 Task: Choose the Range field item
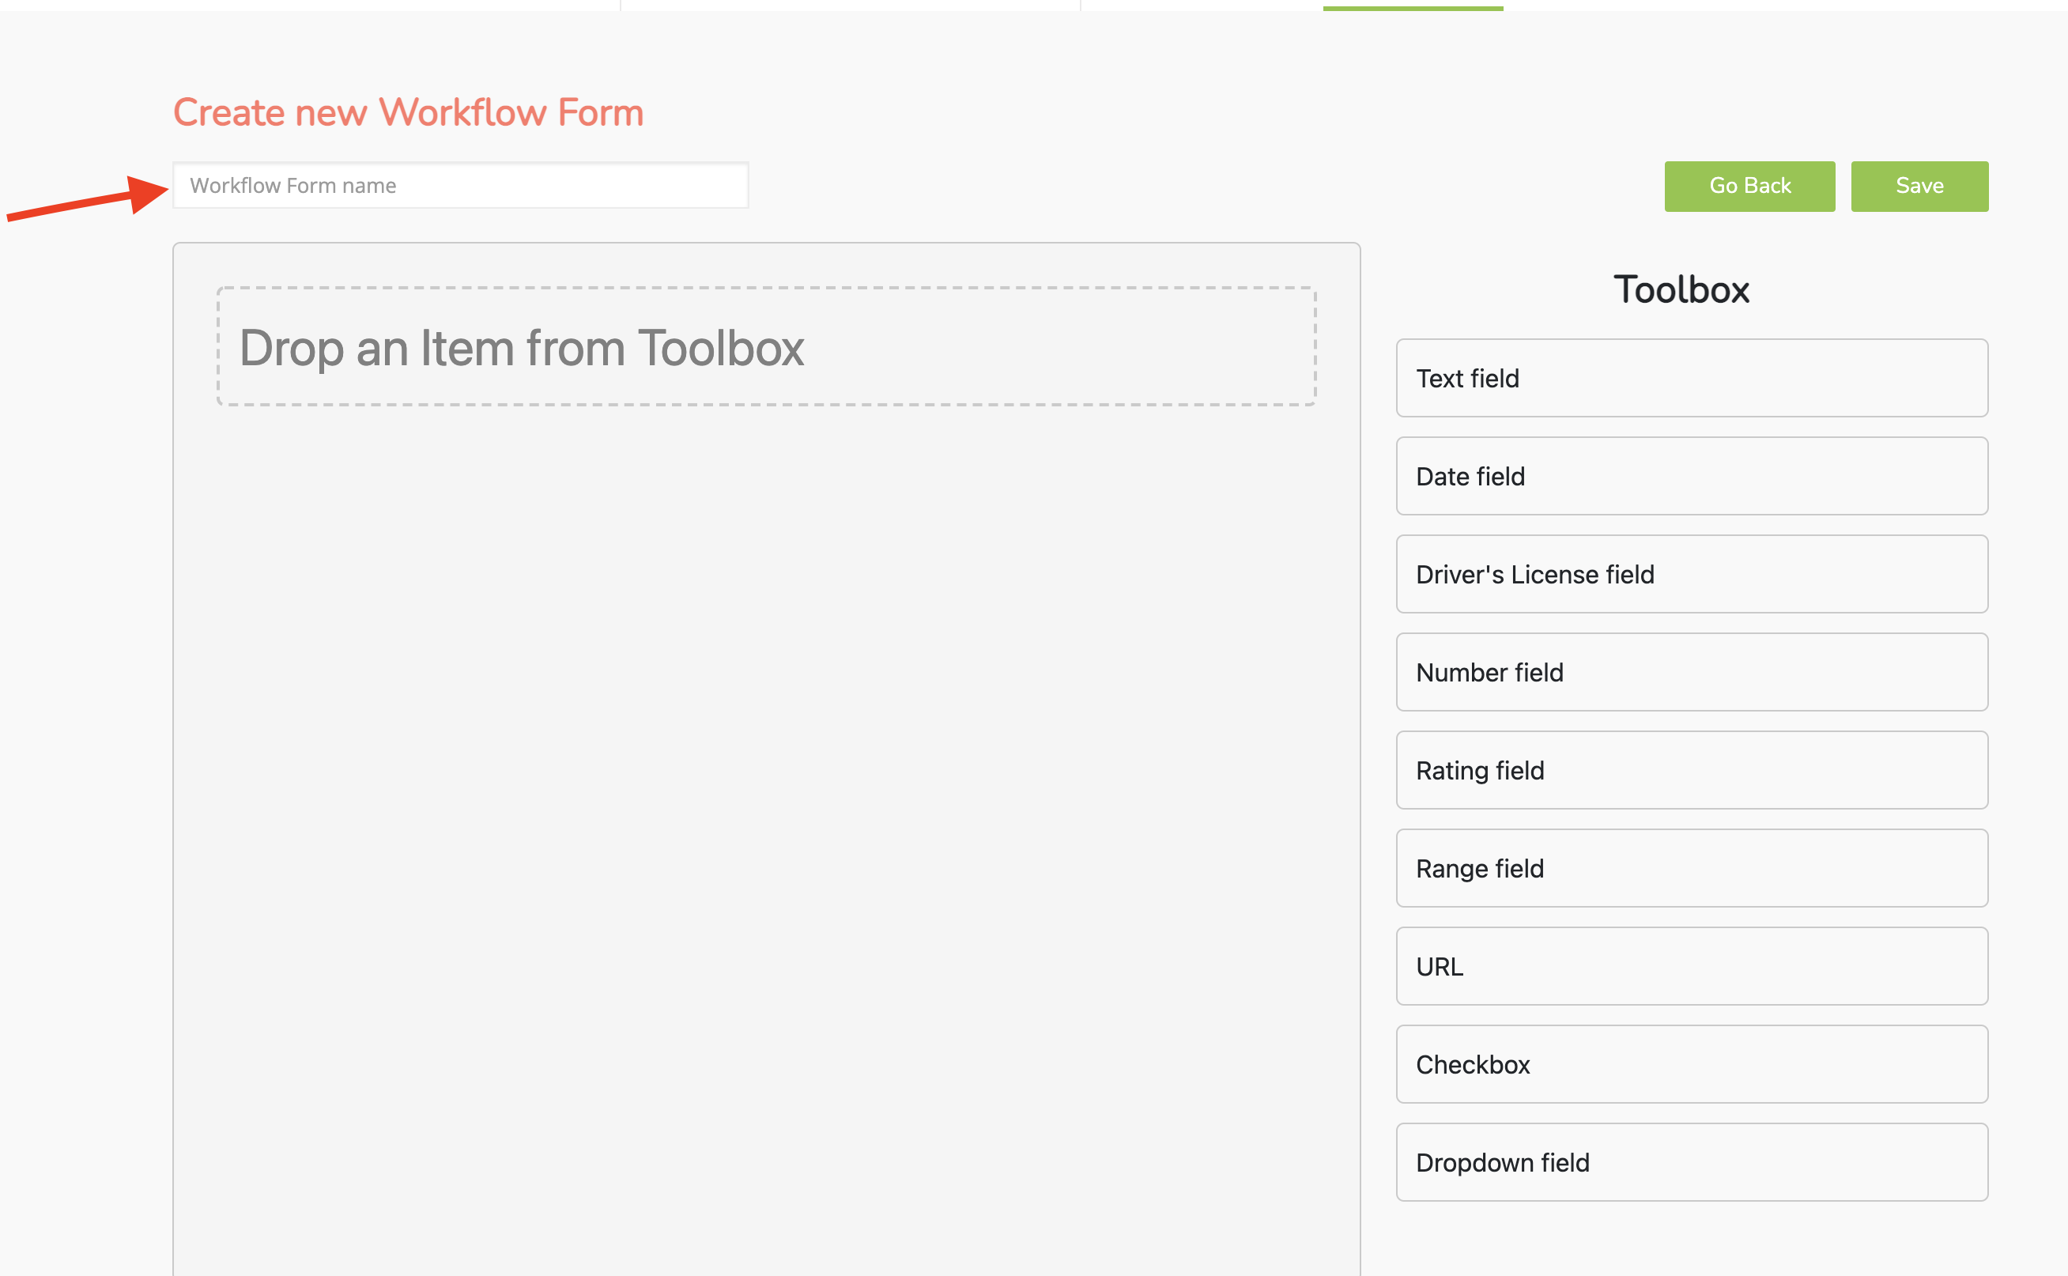[1691, 867]
